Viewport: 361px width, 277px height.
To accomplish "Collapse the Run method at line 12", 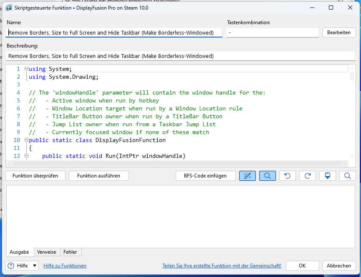I will pos(26,156).
